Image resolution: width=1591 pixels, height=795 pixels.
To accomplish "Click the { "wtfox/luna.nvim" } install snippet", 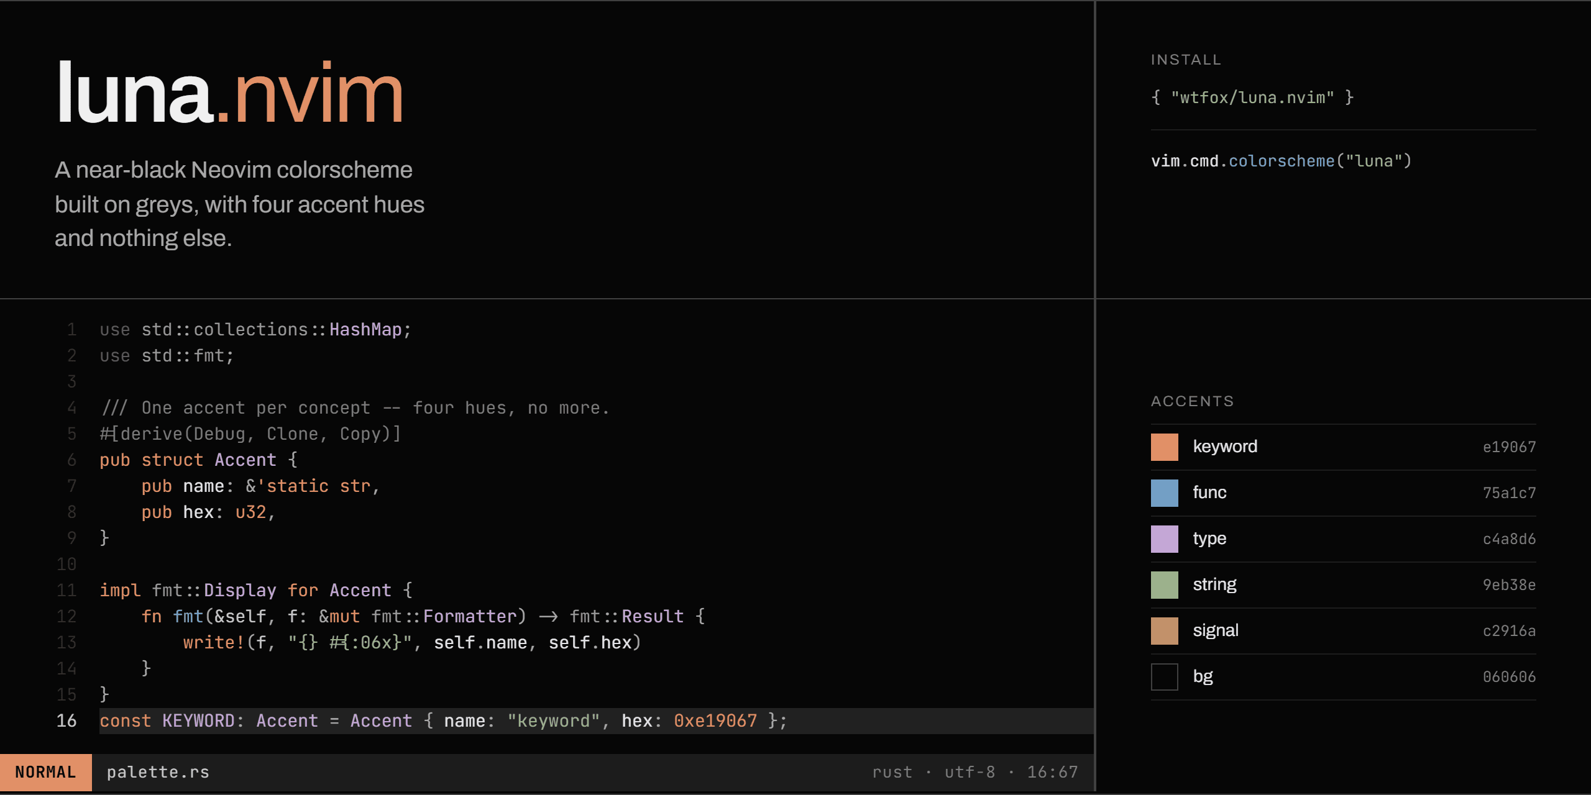I will 1252,98.
